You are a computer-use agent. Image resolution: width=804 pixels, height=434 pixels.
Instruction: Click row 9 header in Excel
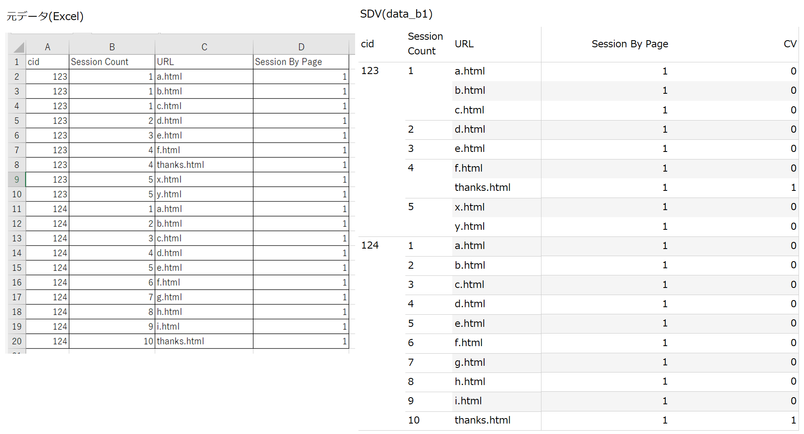click(x=17, y=180)
